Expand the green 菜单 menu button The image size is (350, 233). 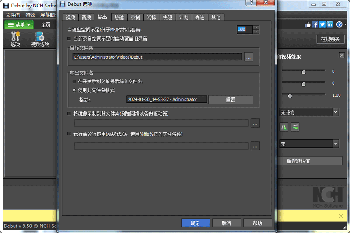point(19,24)
